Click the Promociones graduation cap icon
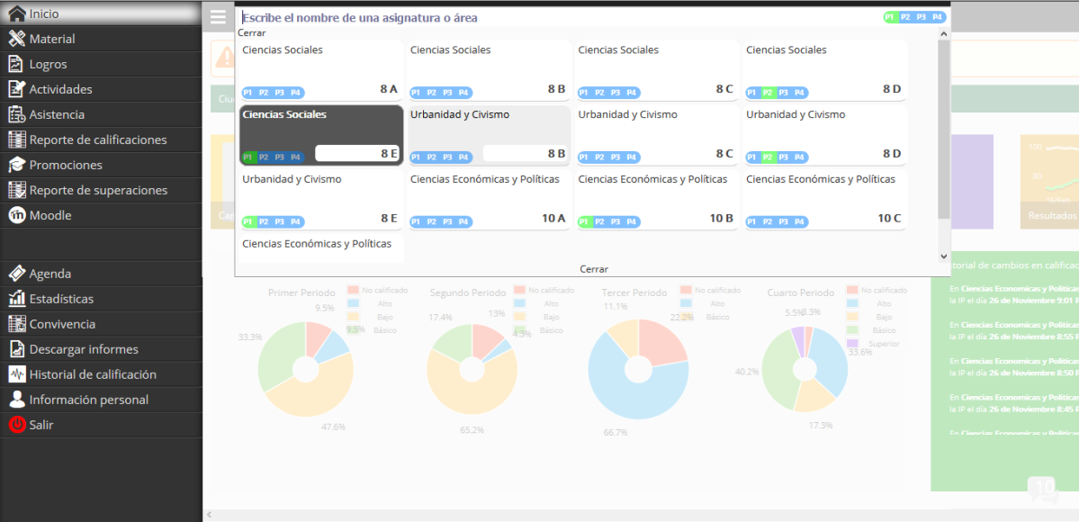Image resolution: width=1079 pixels, height=522 pixels. pos(16,165)
